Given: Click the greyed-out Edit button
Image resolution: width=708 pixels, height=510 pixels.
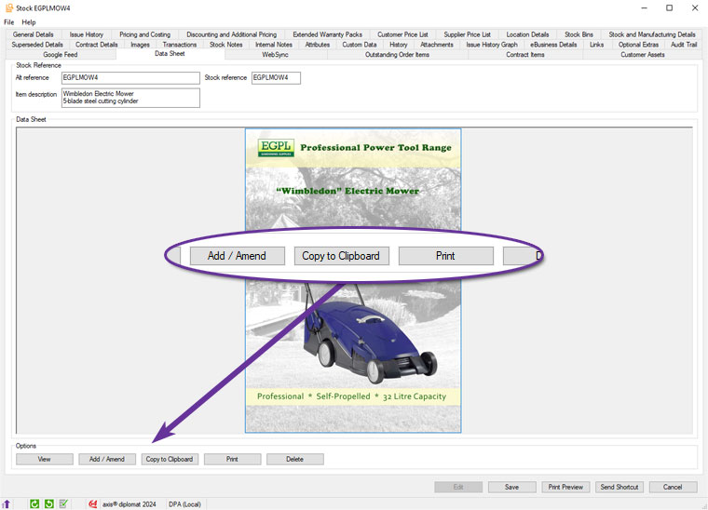Looking at the screenshot, I should coord(458,487).
